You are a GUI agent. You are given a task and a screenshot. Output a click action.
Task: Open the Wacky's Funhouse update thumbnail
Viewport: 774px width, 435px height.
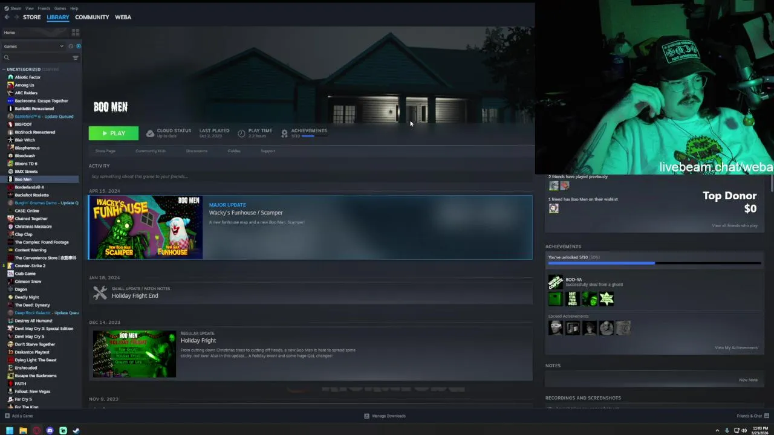click(x=146, y=227)
